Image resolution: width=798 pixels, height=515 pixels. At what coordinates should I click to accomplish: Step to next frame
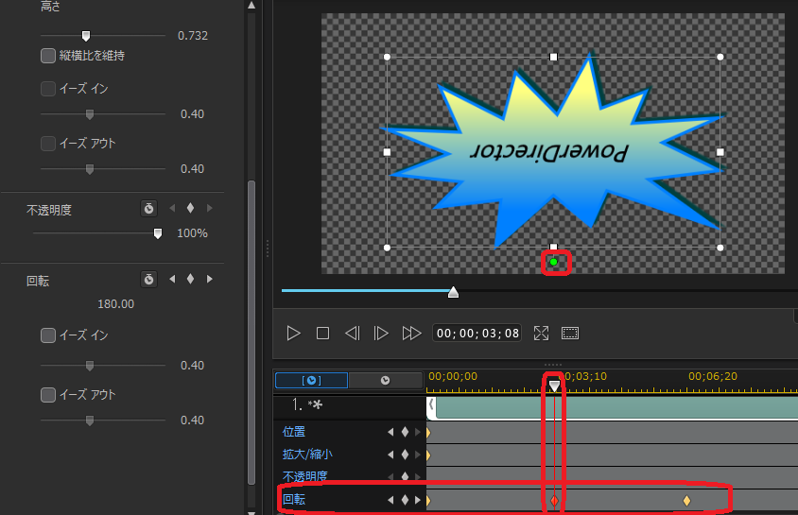tap(381, 334)
